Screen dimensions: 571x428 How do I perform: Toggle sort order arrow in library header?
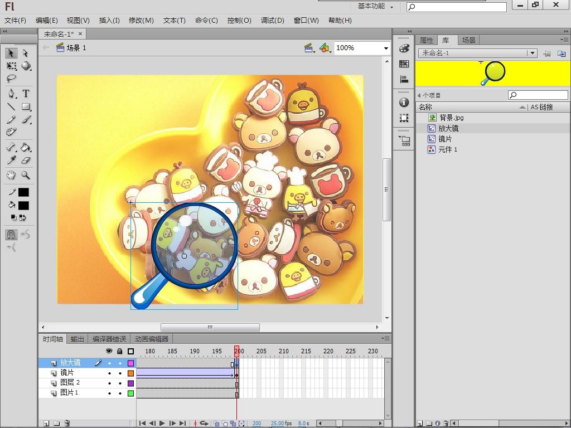click(522, 107)
